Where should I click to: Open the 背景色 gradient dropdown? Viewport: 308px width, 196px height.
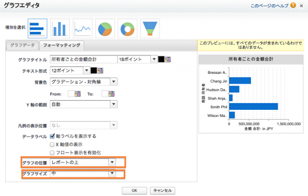114,82
